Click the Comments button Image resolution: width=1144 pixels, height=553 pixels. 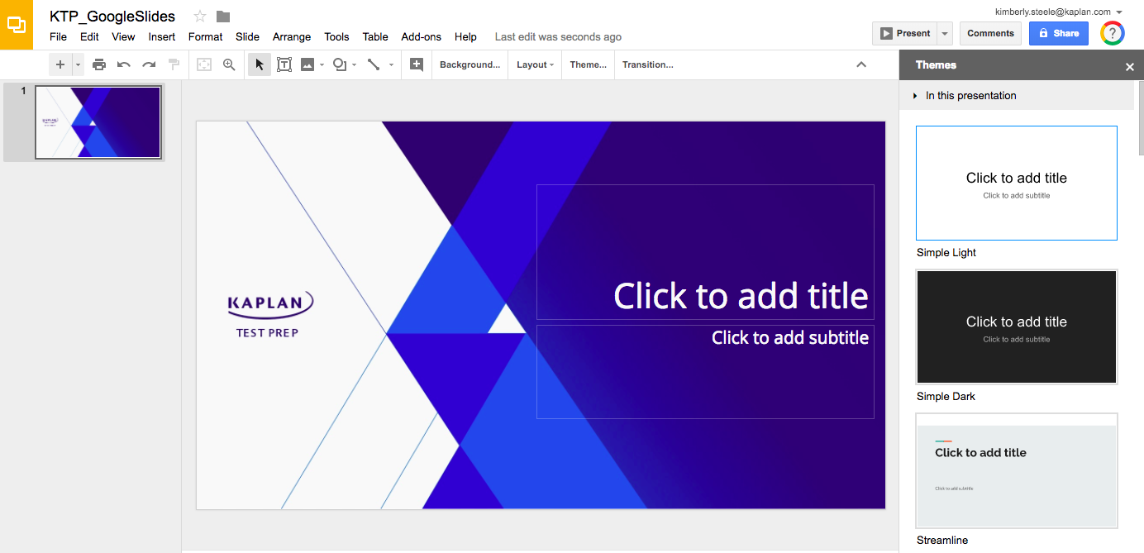pyautogui.click(x=990, y=34)
